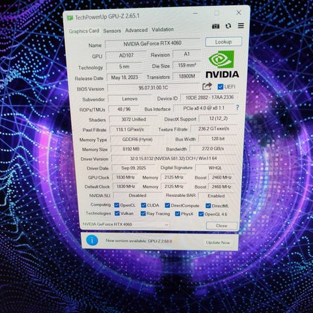
Task: Click the Close button in GPU-Z
Action: (222, 226)
